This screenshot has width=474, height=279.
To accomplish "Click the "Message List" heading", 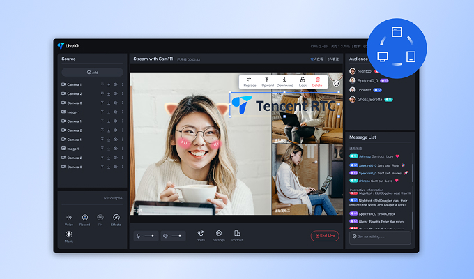I will pyautogui.click(x=362, y=137).
